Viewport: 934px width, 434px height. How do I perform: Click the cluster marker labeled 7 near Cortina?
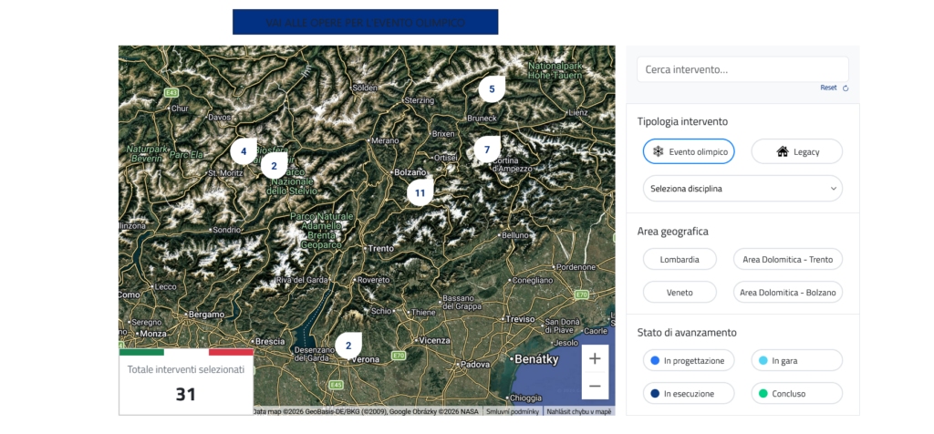click(487, 149)
